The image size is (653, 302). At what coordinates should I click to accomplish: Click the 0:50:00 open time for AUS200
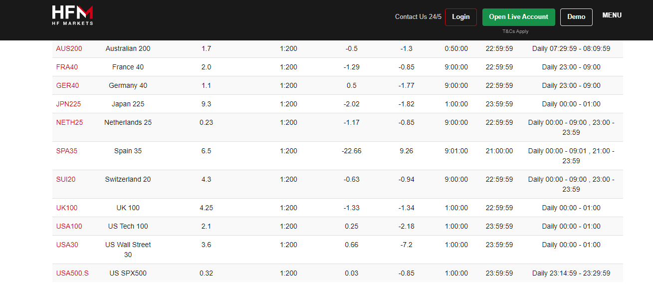pos(456,48)
